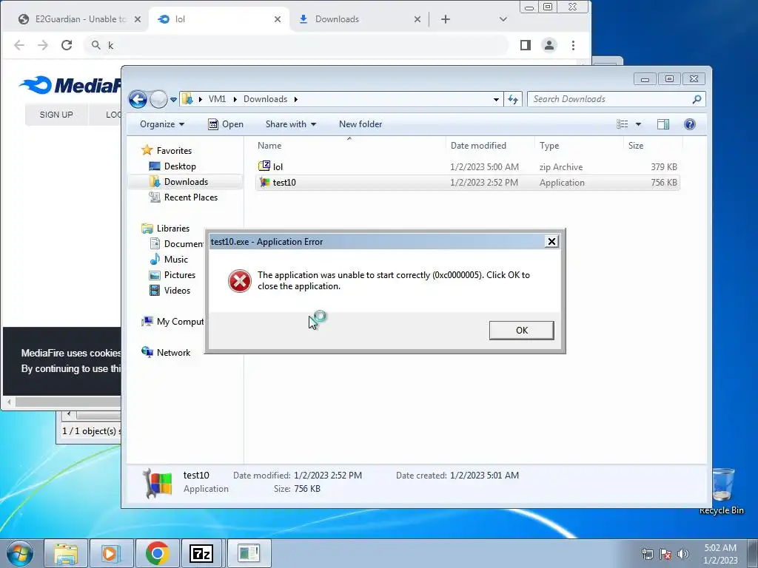The height and width of the screenshot is (568, 758).
Task: Open a new browser tab
Action: click(x=445, y=19)
